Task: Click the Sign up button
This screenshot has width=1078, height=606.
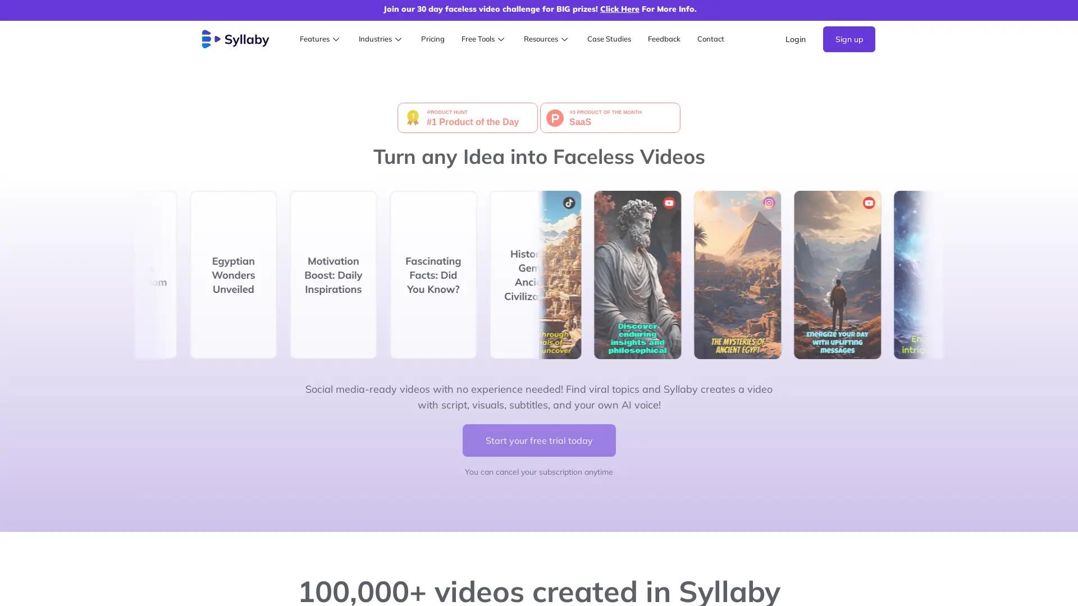Action: coord(848,39)
